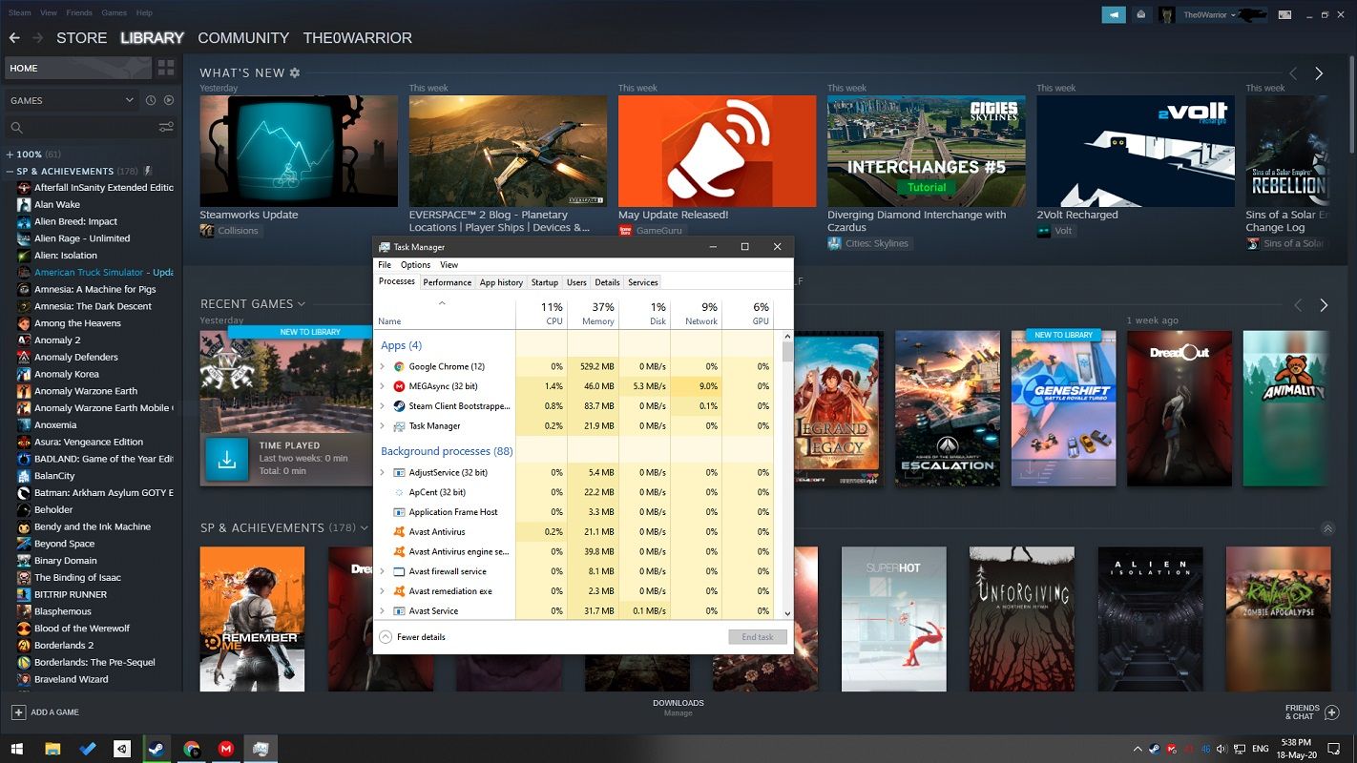This screenshot has width=1357, height=763.
Task: Show next Recent Games items
Action: pyautogui.click(x=1324, y=305)
